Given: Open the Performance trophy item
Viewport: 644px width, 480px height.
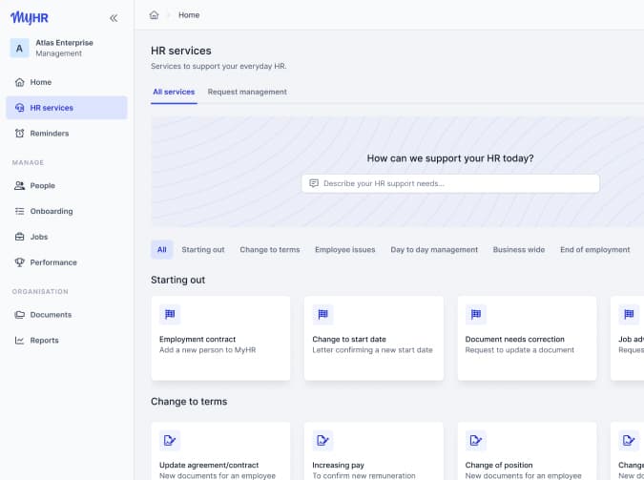Looking at the screenshot, I should (52, 262).
